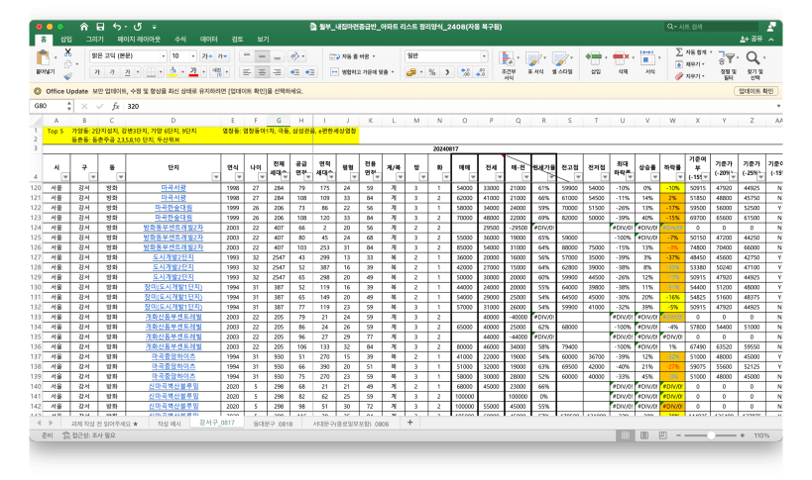Image resolution: width=812 pixels, height=480 pixels.
Task: Copy the selection with the copy icon
Action: [x=67, y=64]
